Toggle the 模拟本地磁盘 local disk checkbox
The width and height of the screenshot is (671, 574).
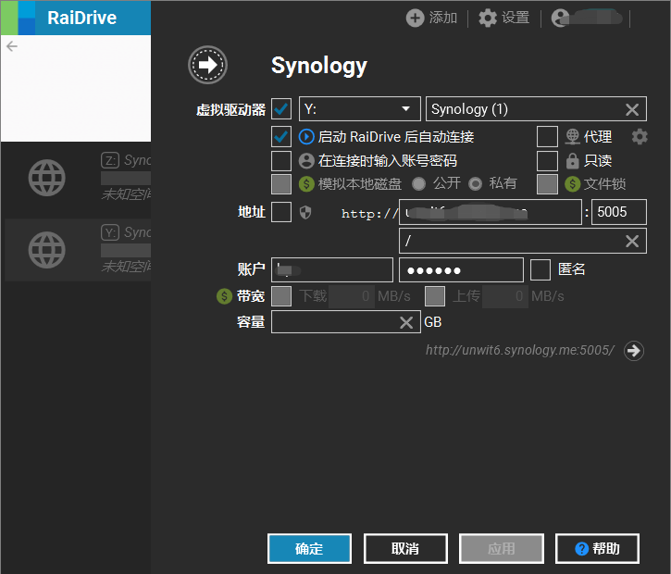pos(281,184)
